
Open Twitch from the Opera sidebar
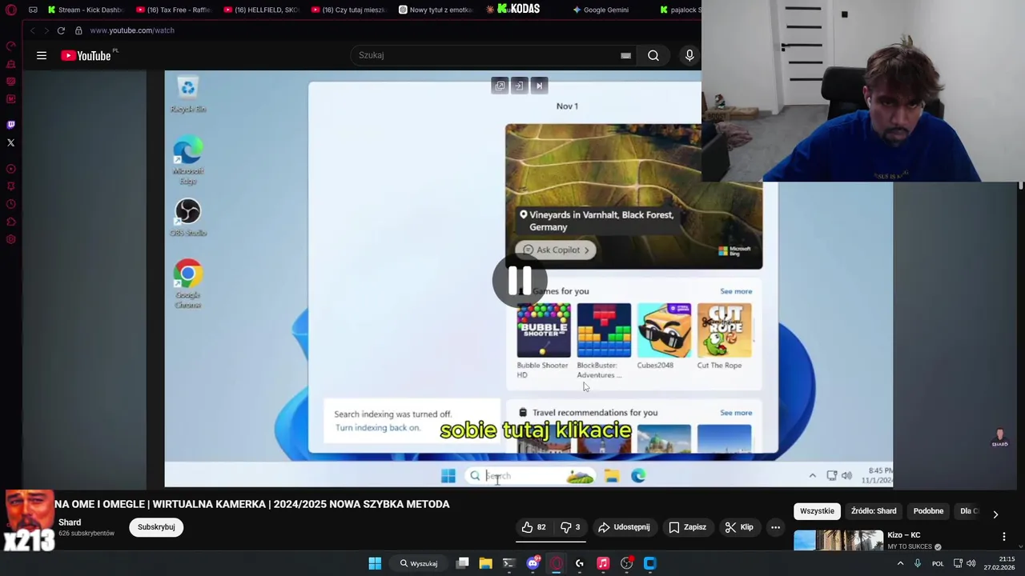point(10,125)
